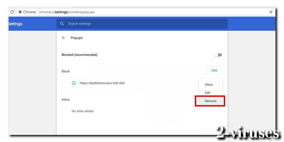
Task: Click the 'No sites added' text
Action: 83,111
